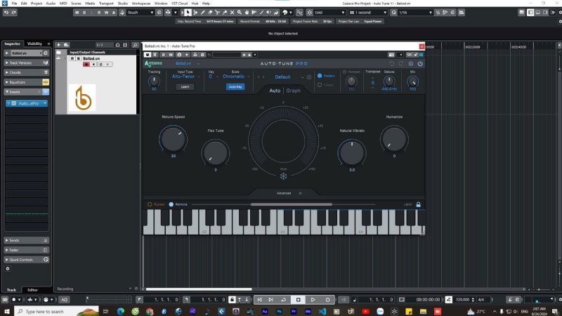
Task: Click the Add Track plus icon
Action: click(58, 45)
